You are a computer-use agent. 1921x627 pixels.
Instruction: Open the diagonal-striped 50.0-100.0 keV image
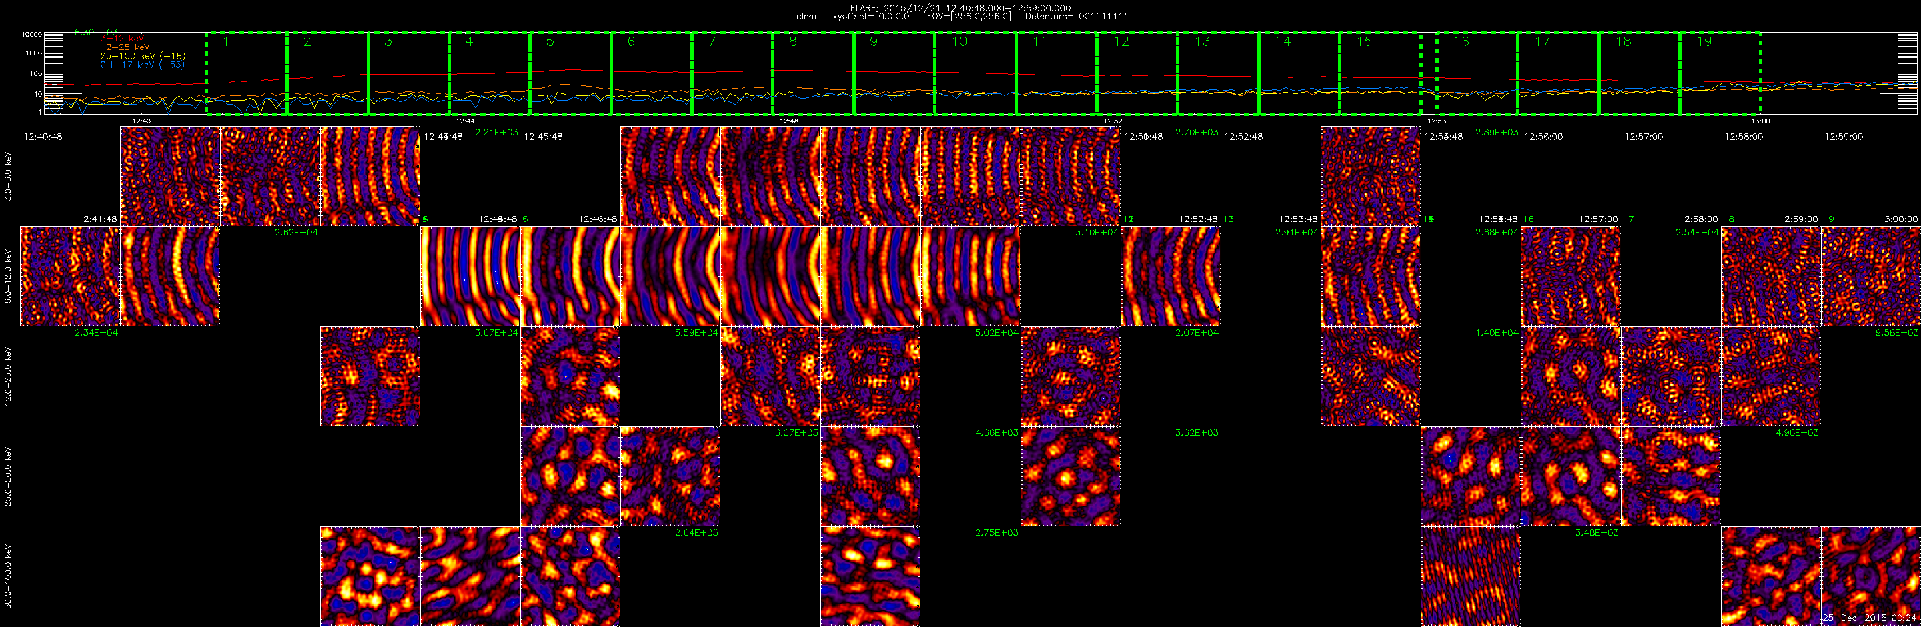click(1471, 577)
